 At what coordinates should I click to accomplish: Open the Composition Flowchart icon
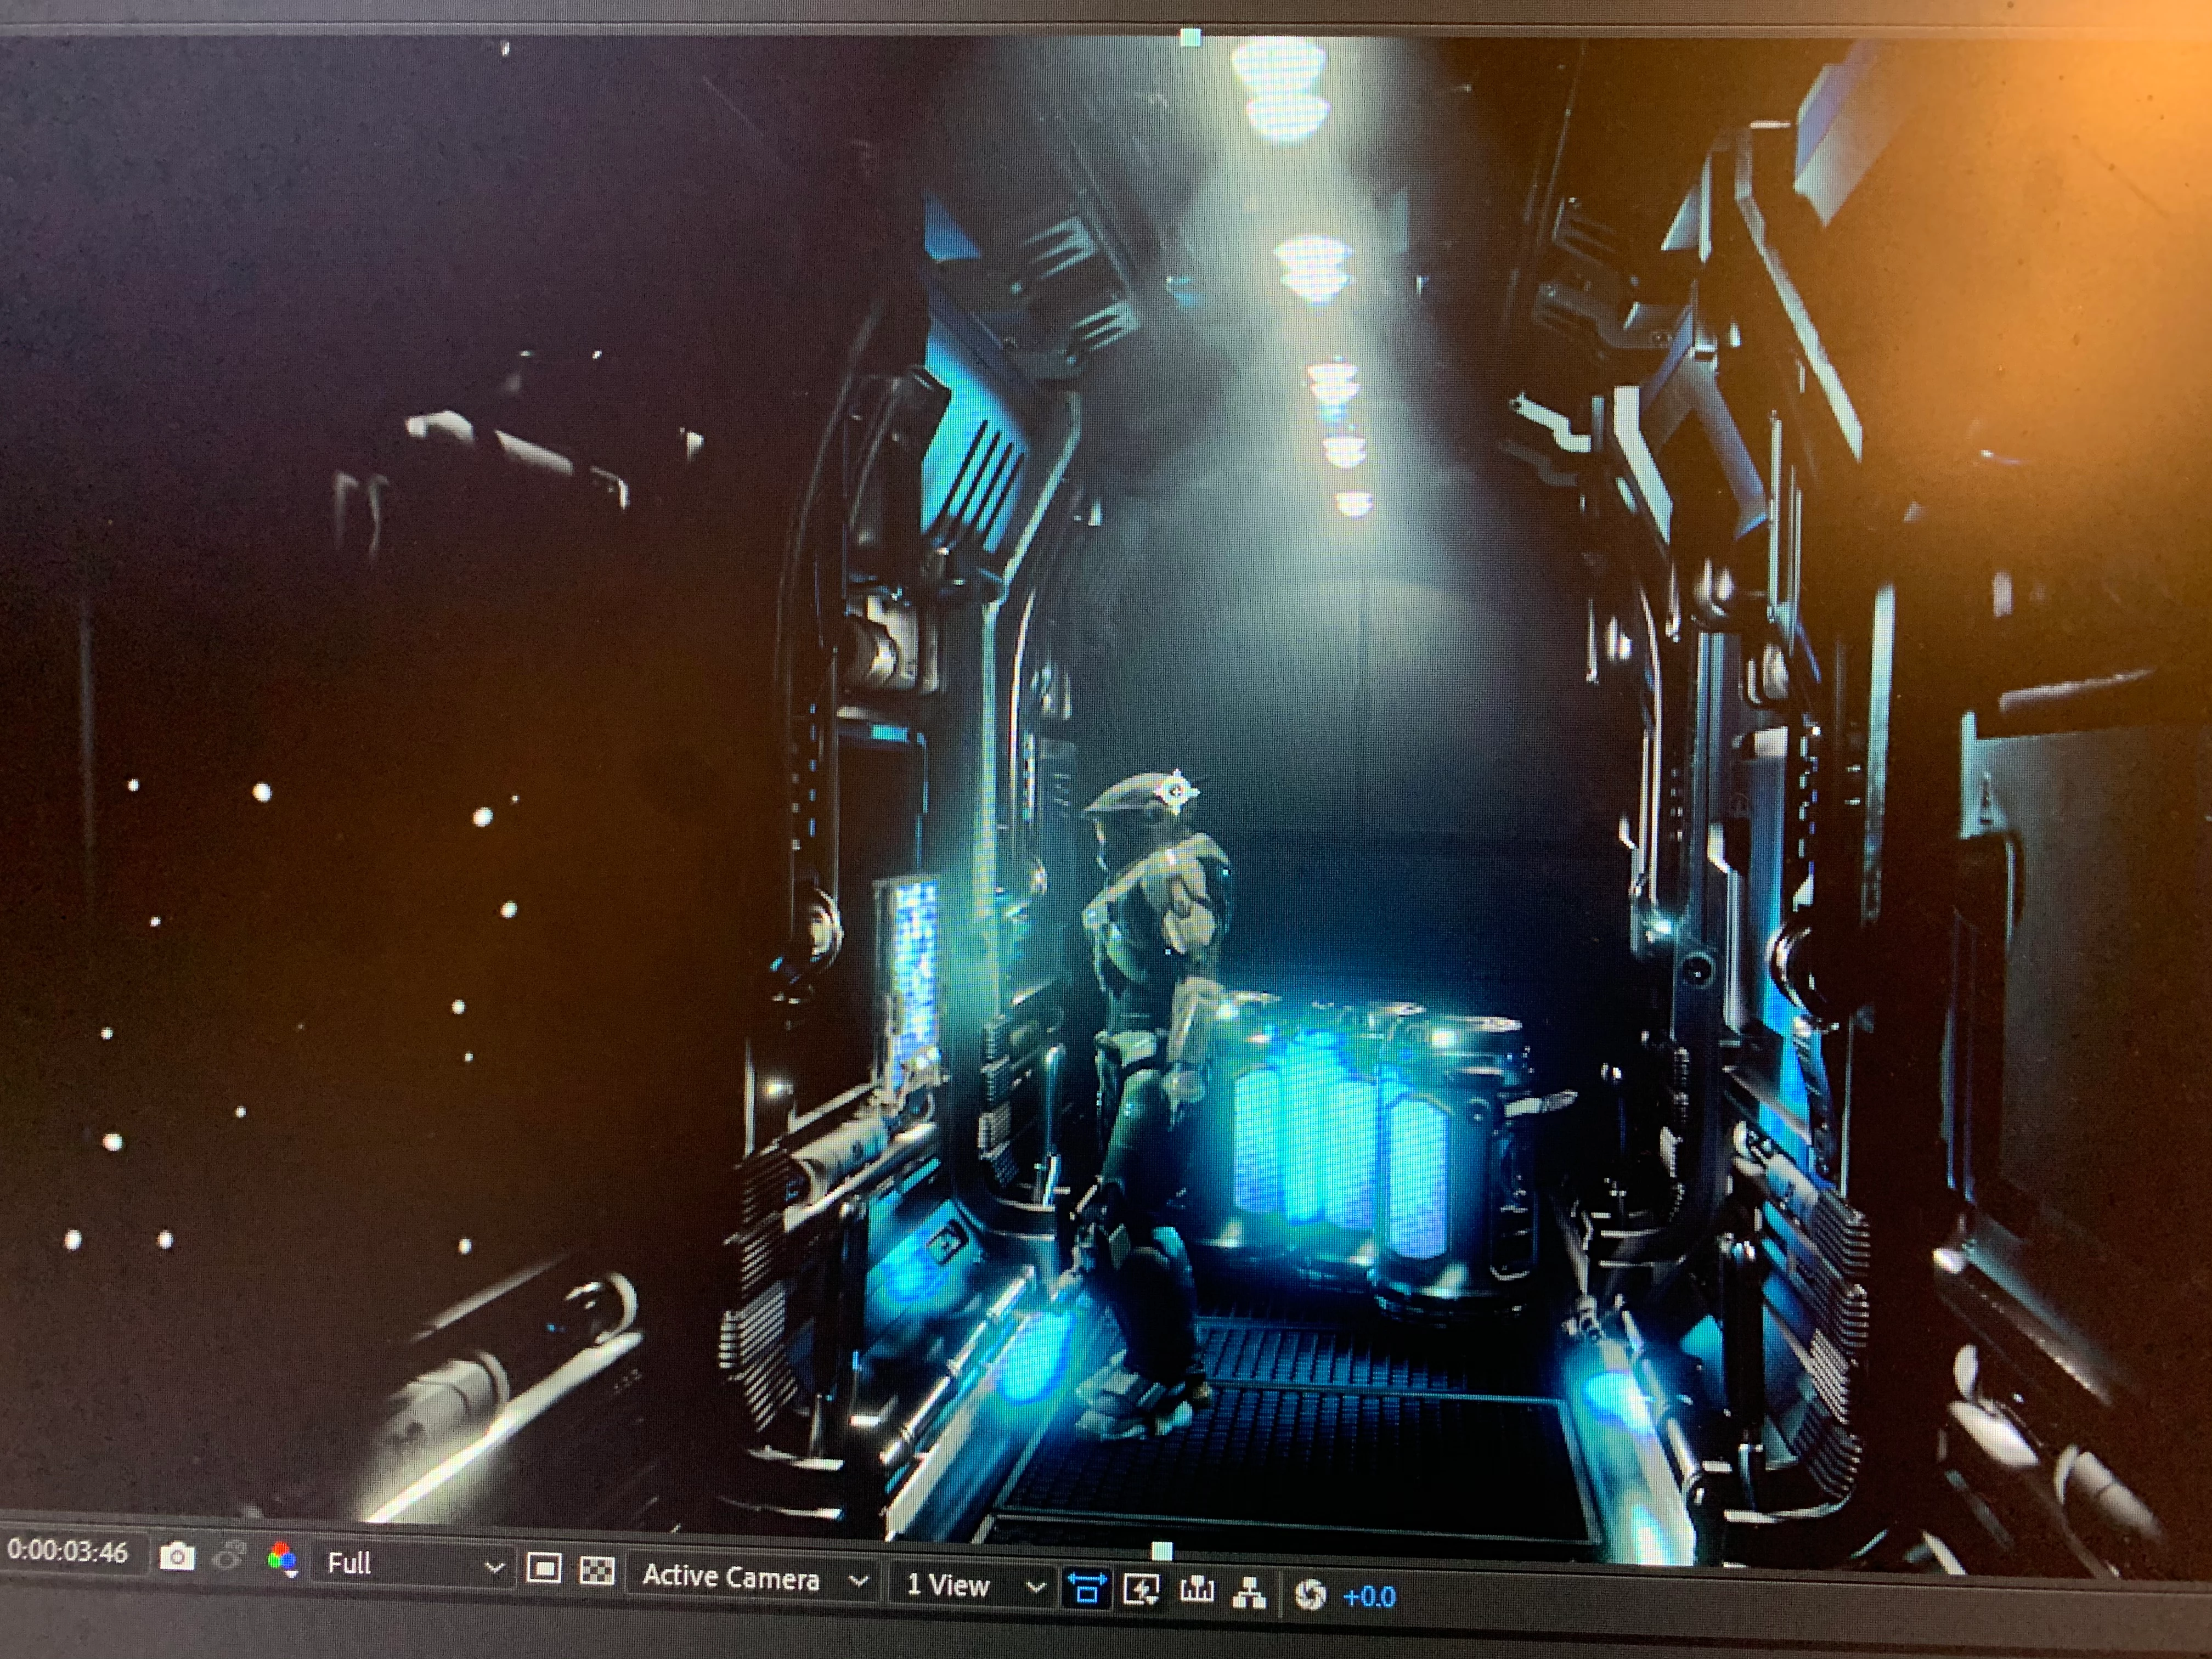[x=1249, y=1592]
